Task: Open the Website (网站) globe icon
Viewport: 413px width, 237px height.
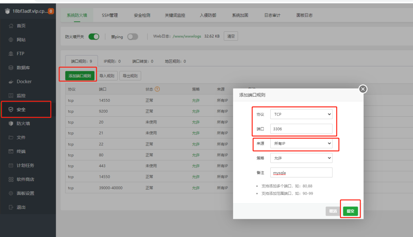Action: click(x=11, y=40)
